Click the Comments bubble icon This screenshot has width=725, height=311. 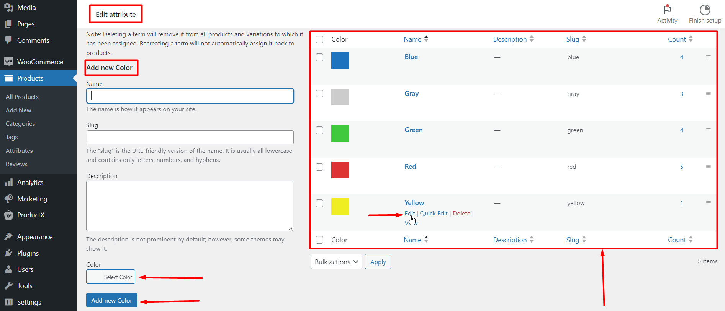point(8,40)
